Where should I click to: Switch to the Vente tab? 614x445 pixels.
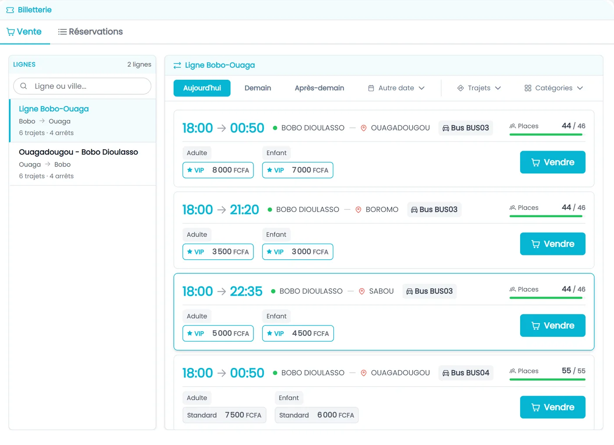click(25, 32)
